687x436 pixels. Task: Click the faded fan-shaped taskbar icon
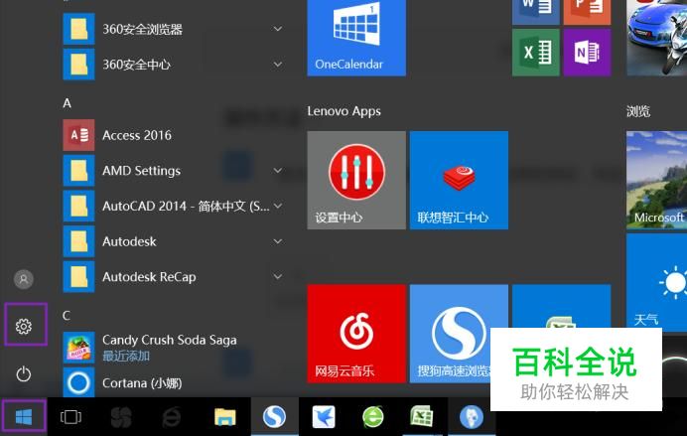pos(121,417)
